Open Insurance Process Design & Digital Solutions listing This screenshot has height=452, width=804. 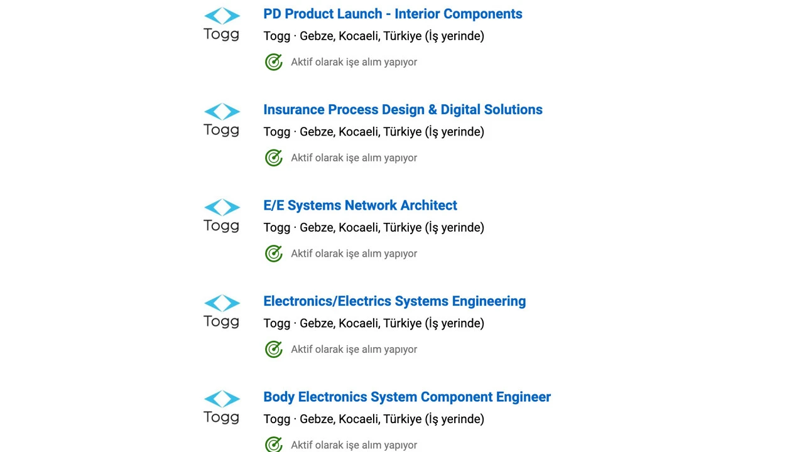403,110
